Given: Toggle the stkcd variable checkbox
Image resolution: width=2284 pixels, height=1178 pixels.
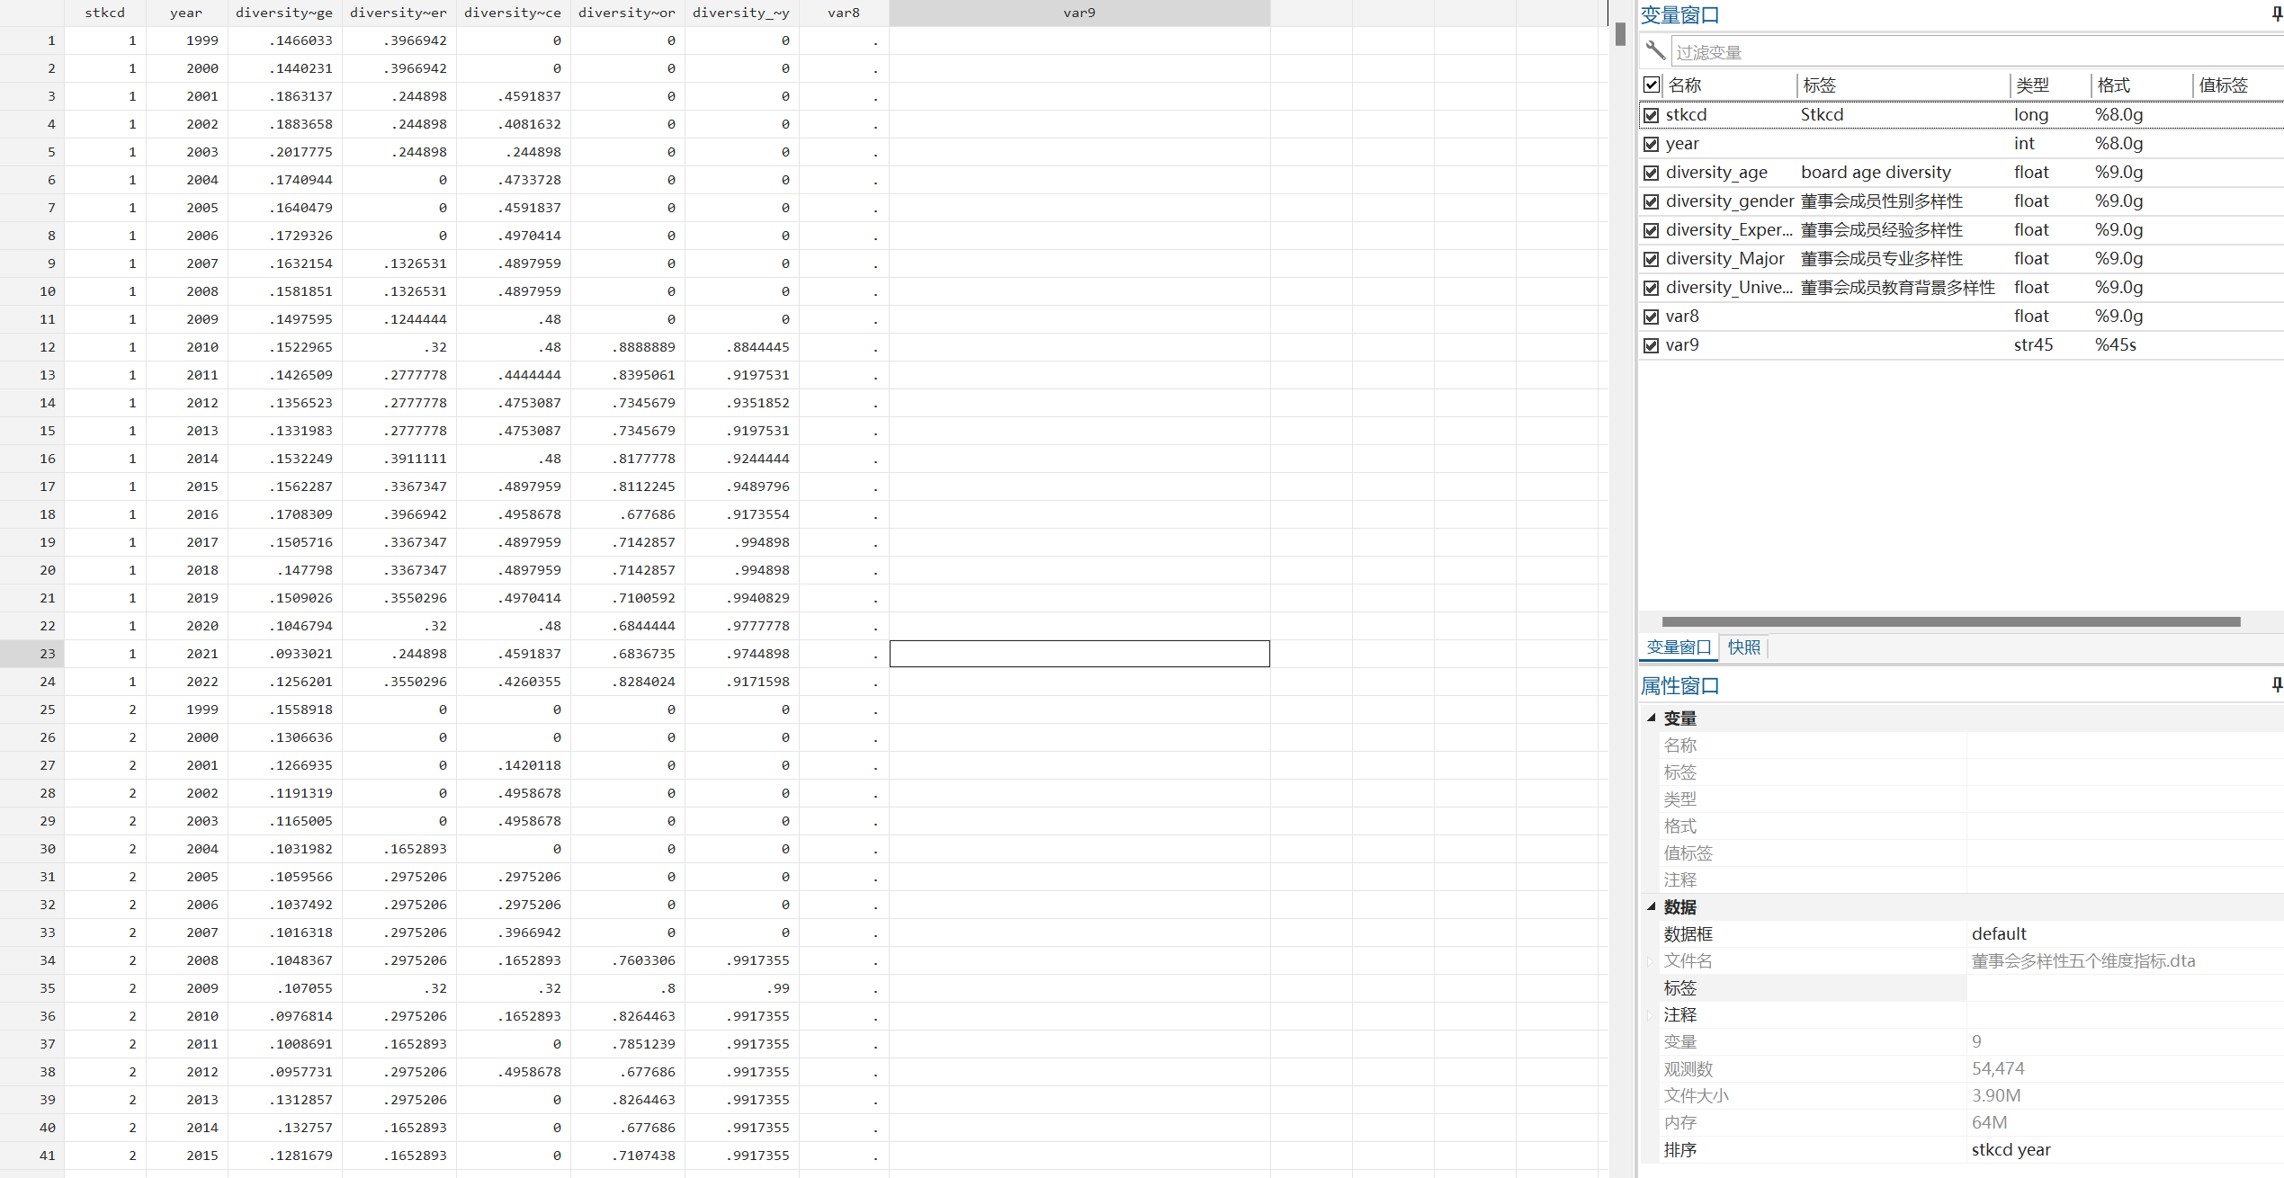Looking at the screenshot, I should click(1652, 115).
